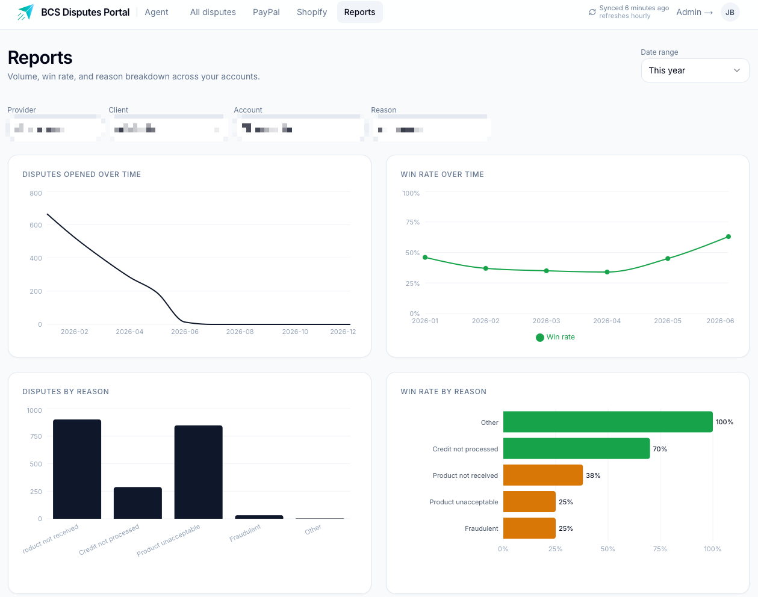
Task: Click the Win Rate Over Time title
Action: pyautogui.click(x=443, y=175)
